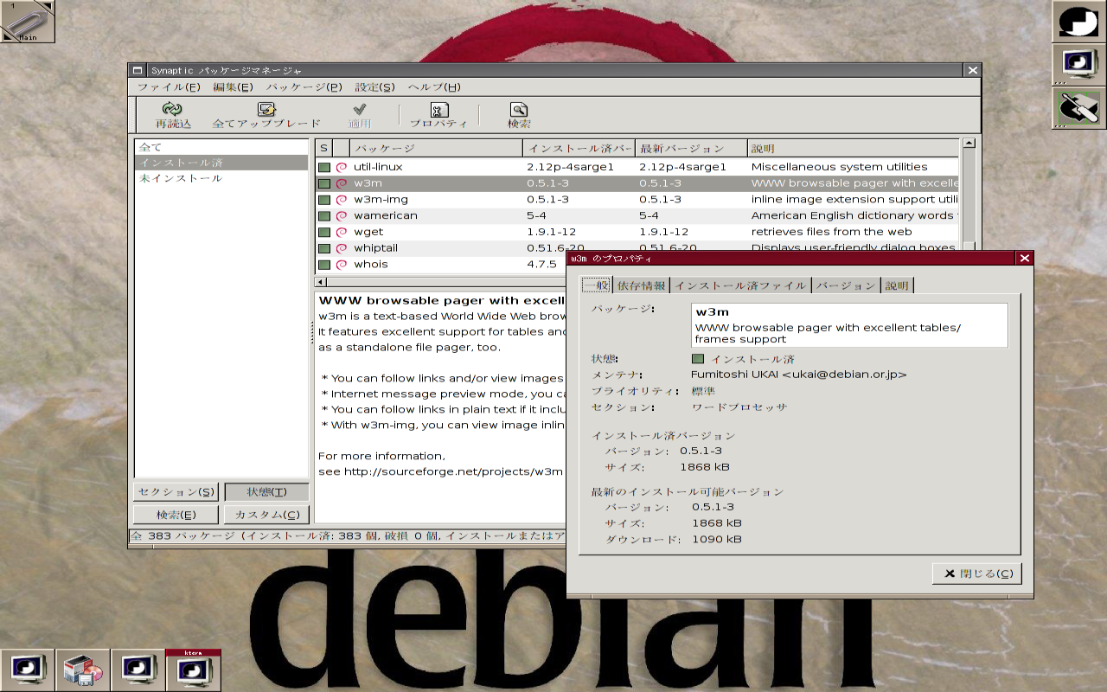Image resolution: width=1107 pixels, height=692 pixels.
Task: Click the 閉じる(C) button in properties dialog
Action: pyautogui.click(x=977, y=573)
